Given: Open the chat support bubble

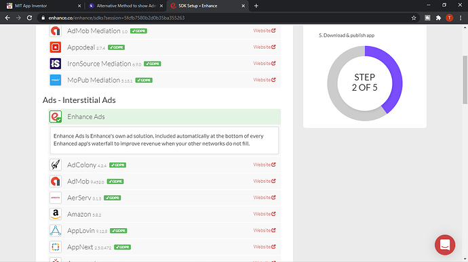Looking at the screenshot, I should pyautogui.click(x=445, y=245).
